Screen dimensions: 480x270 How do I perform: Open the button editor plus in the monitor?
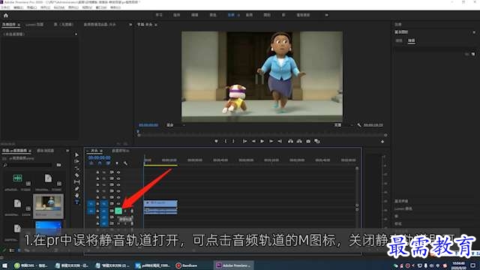click(x=382, y=142)
